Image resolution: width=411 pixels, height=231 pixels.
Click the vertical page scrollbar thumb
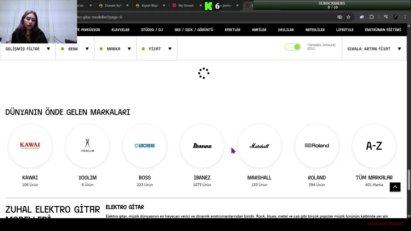[409, 180]
